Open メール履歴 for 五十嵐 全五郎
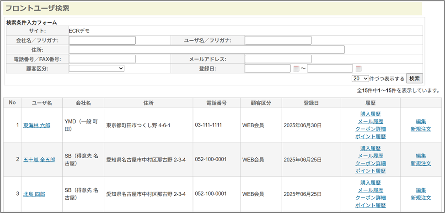 pyautogui.click(x=370, y=156)
